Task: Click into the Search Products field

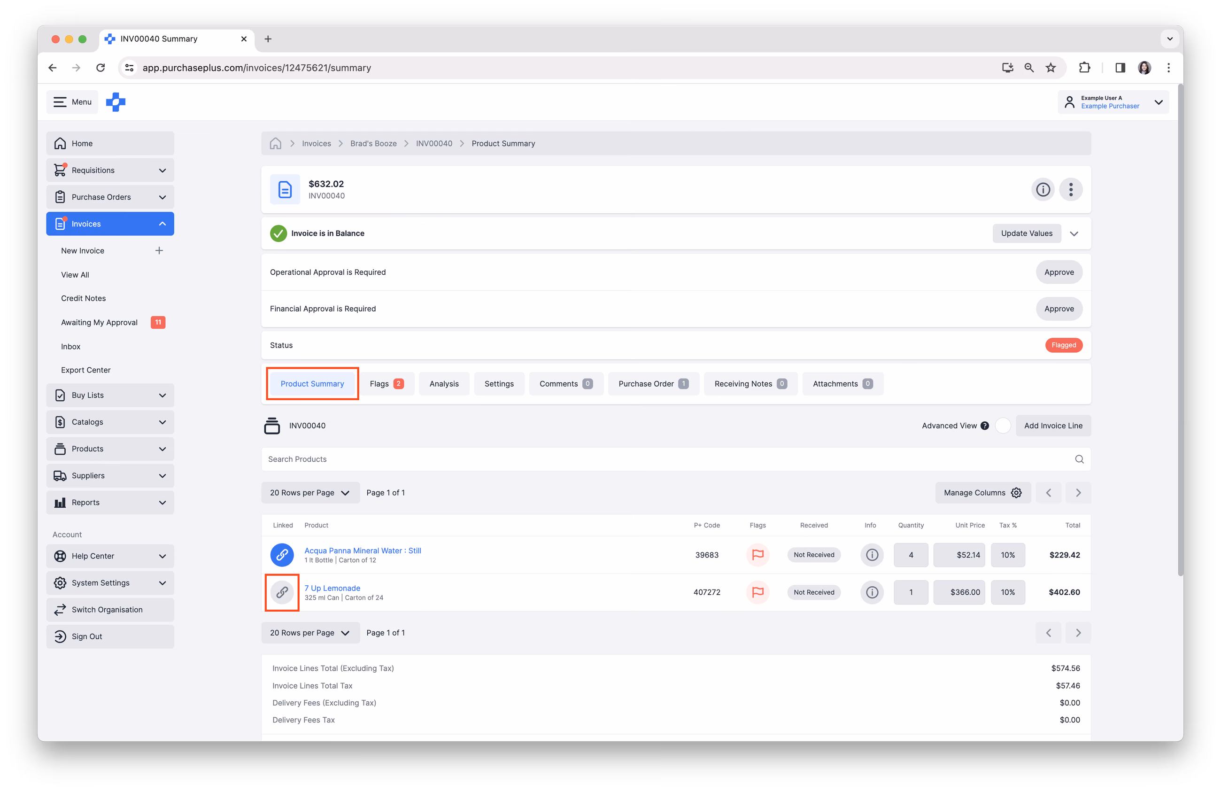Action: point(676,459)
